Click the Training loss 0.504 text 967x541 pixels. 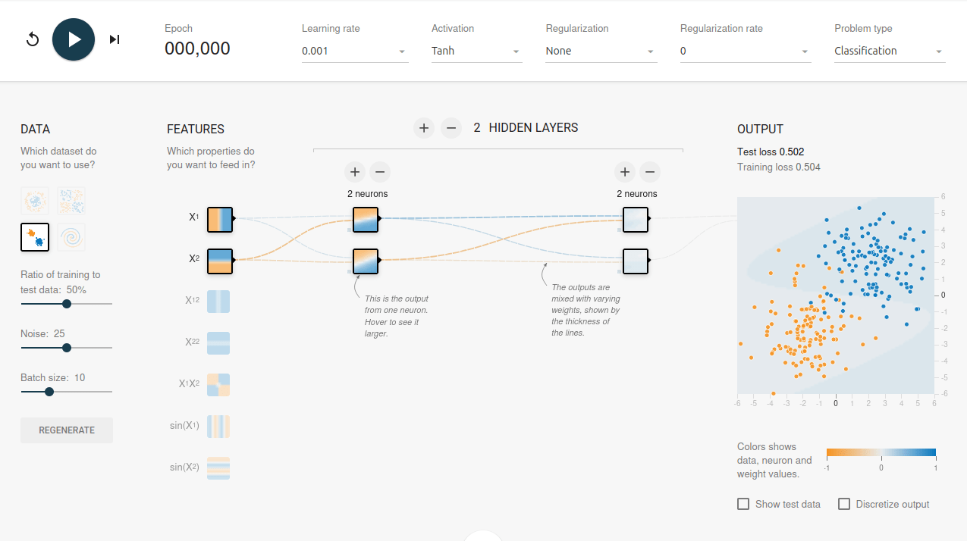tap(779, 167)
